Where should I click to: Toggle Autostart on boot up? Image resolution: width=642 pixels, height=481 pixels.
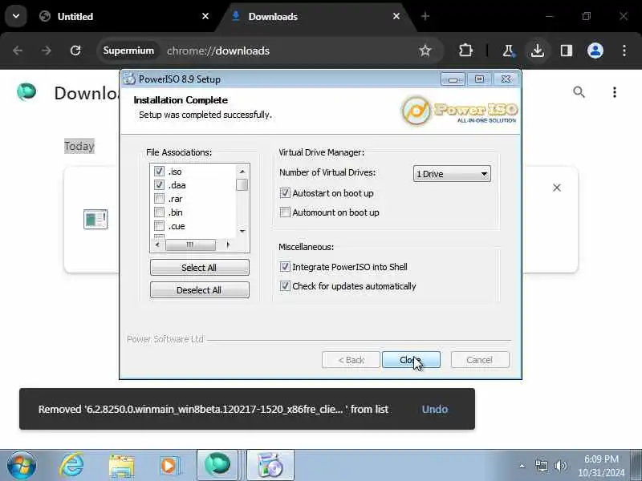pyautogui.click(x=285, y=192)
